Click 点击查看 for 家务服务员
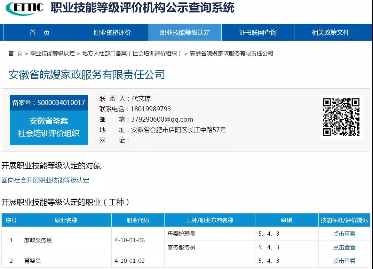The height and width of the screenshot is (269, 373). point(344,247)
